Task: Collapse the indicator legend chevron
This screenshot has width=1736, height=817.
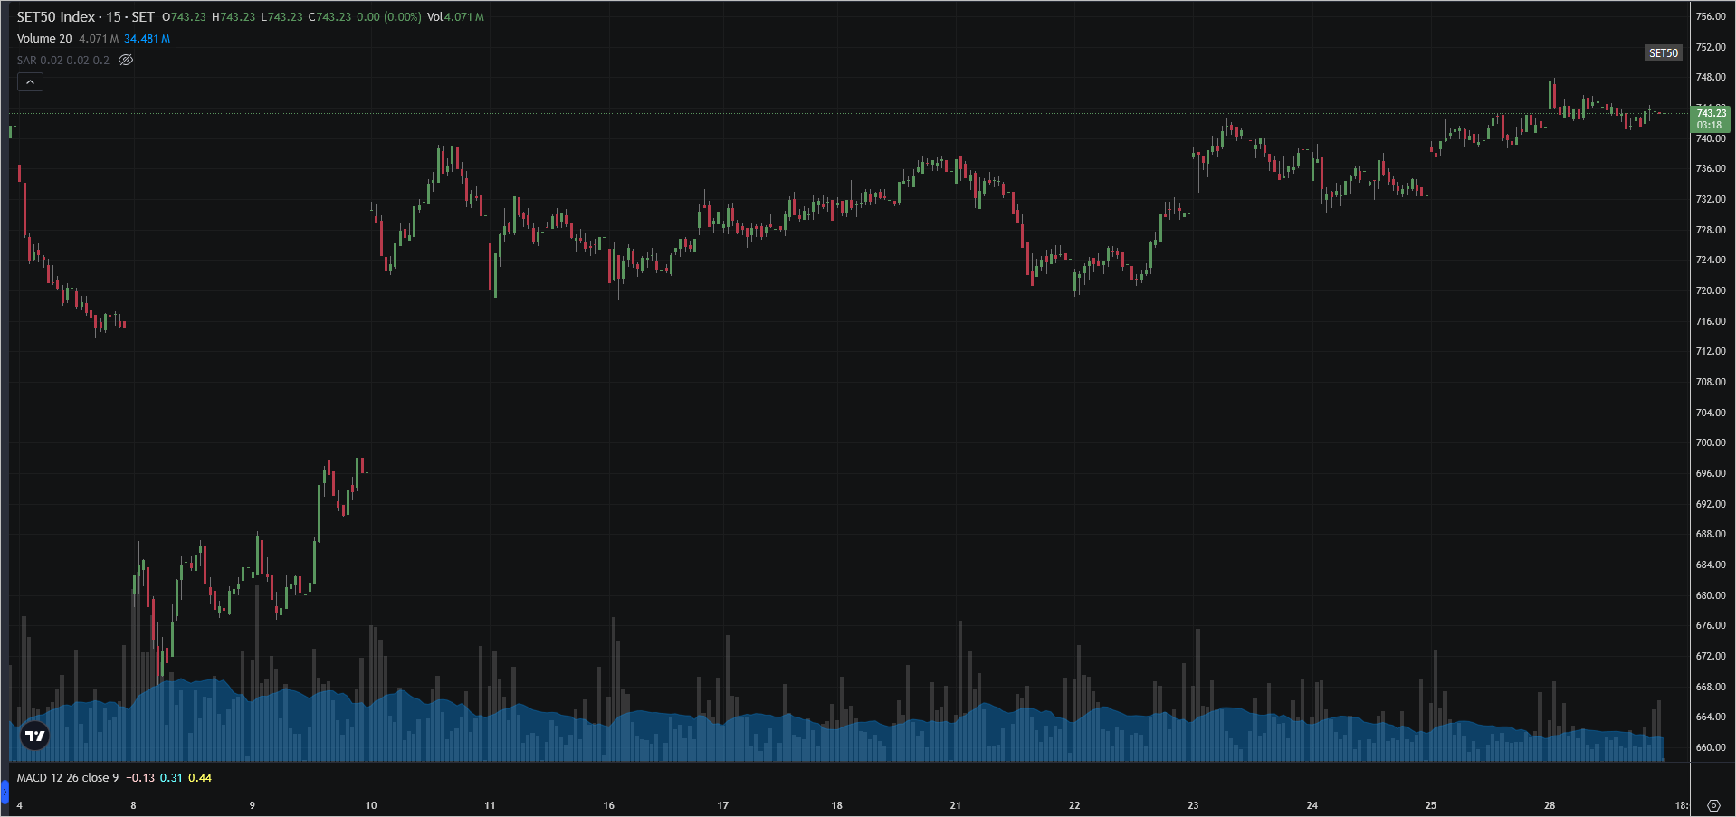Action: 30,82
